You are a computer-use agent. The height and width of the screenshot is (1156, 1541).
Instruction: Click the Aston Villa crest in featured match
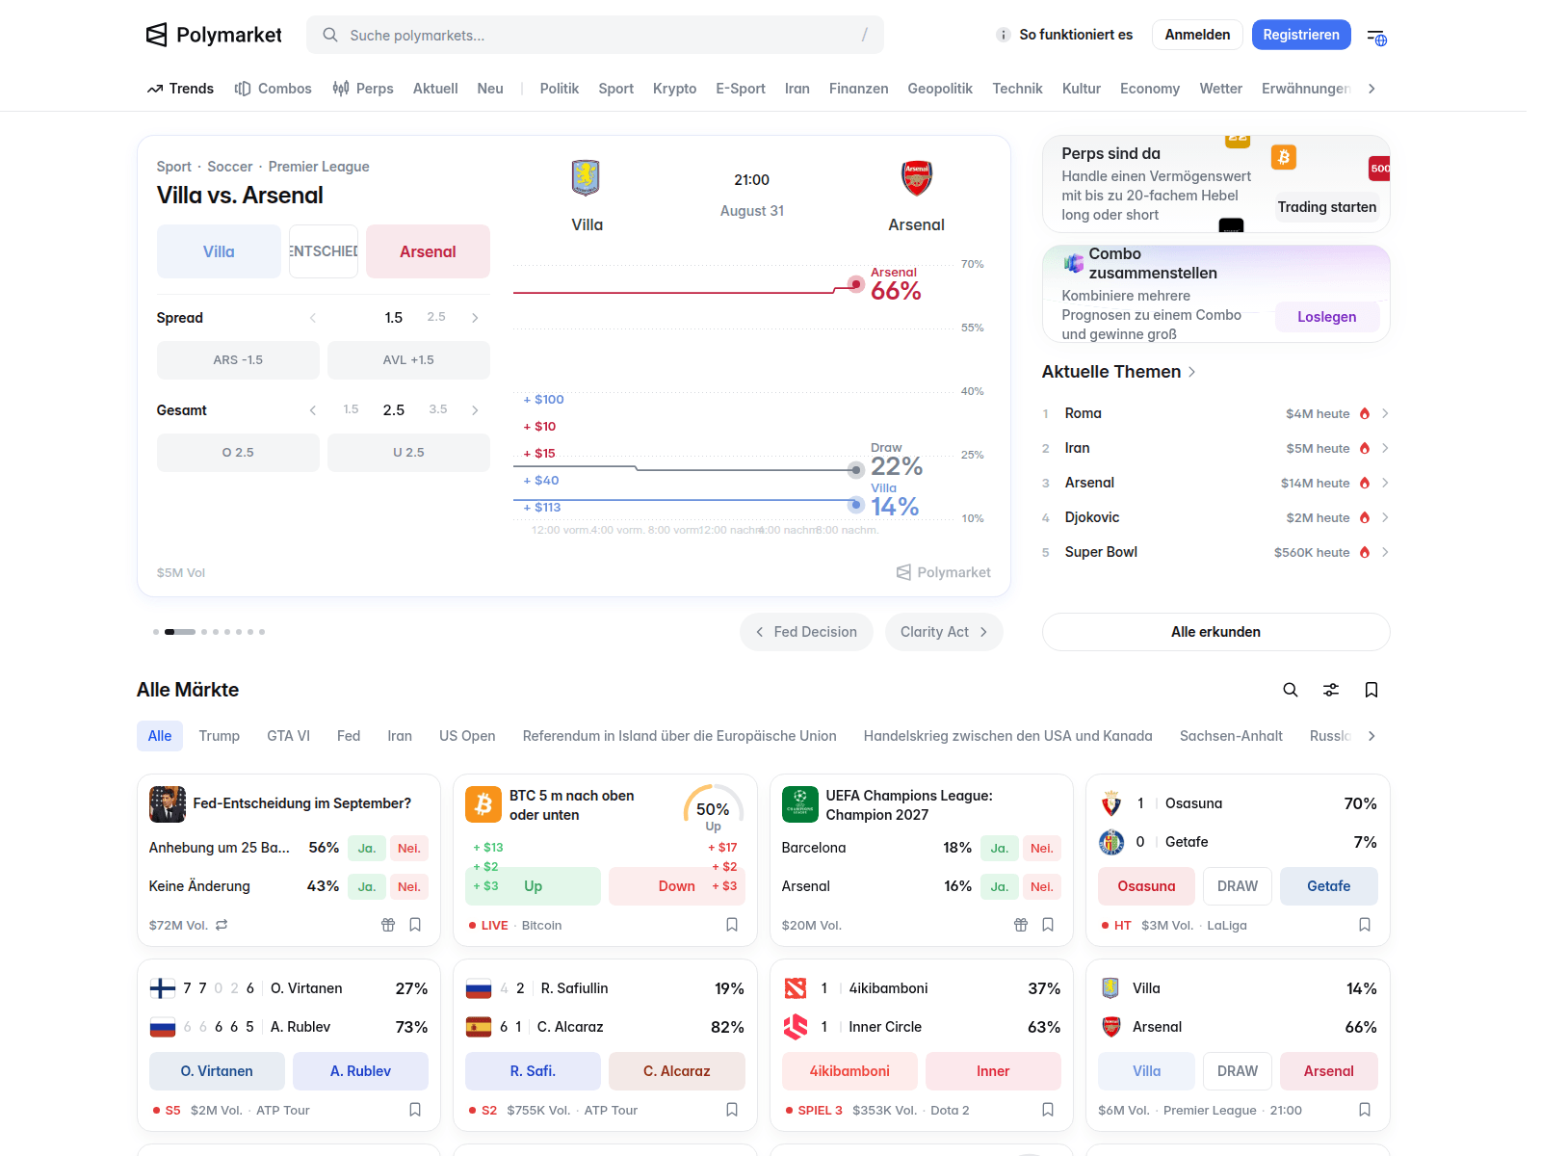(586, 178)
